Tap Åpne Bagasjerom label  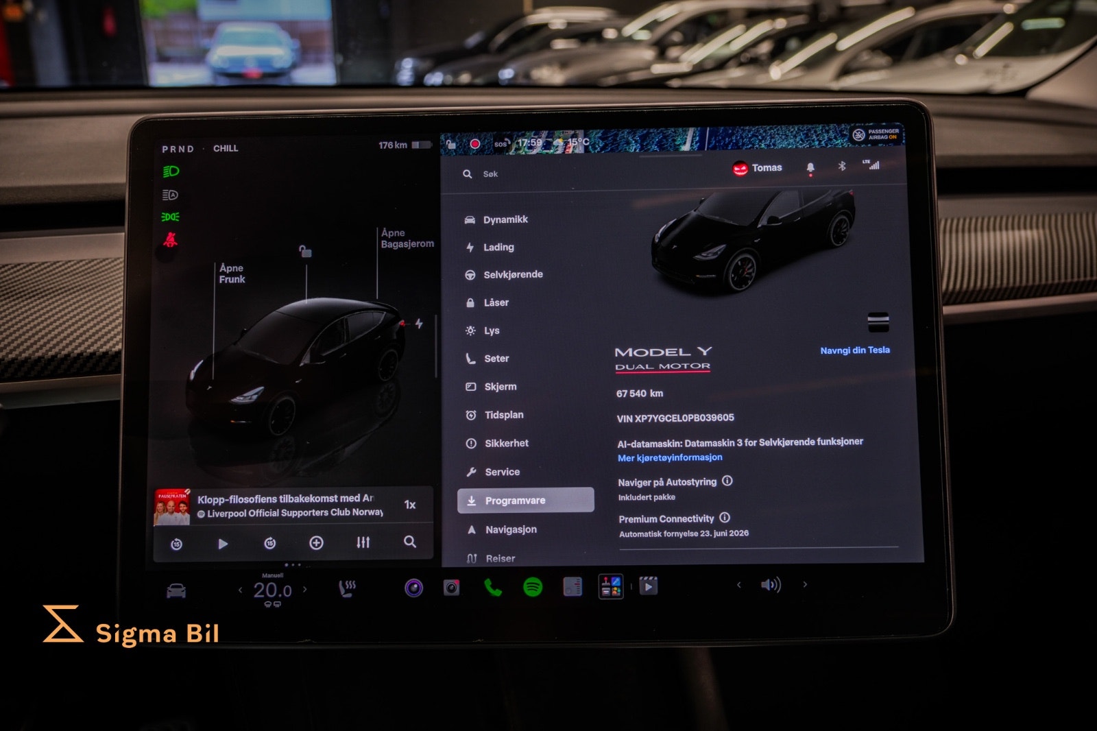(x=407, y=239)
